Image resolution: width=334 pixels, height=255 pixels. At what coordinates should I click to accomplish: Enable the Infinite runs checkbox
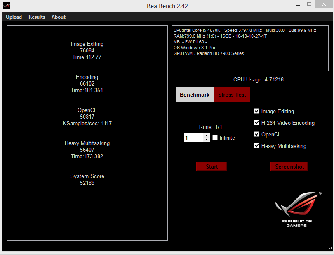(x=215, y=138)
